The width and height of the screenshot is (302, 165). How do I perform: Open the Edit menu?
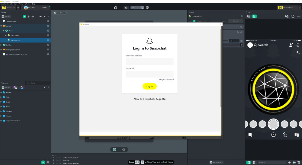coord(16,4)
